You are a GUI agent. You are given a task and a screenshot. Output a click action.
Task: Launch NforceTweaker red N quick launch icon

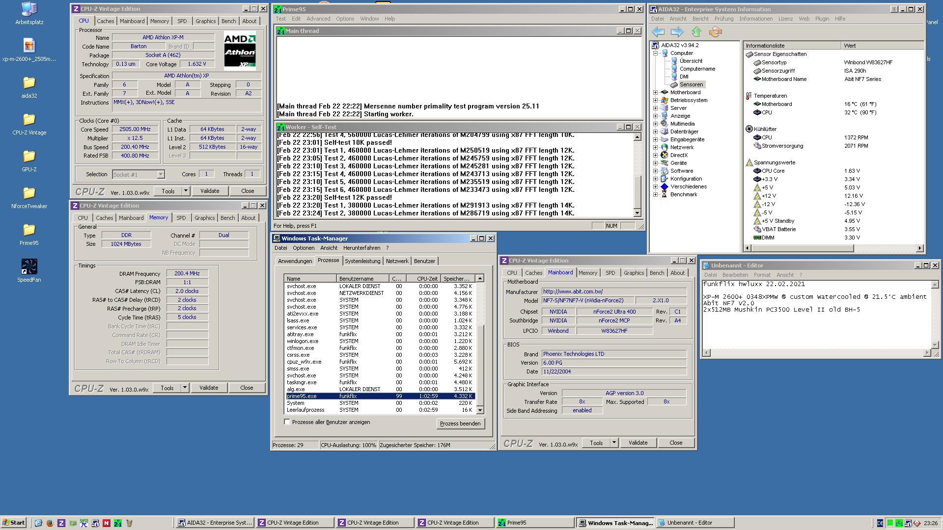[107, 523]
